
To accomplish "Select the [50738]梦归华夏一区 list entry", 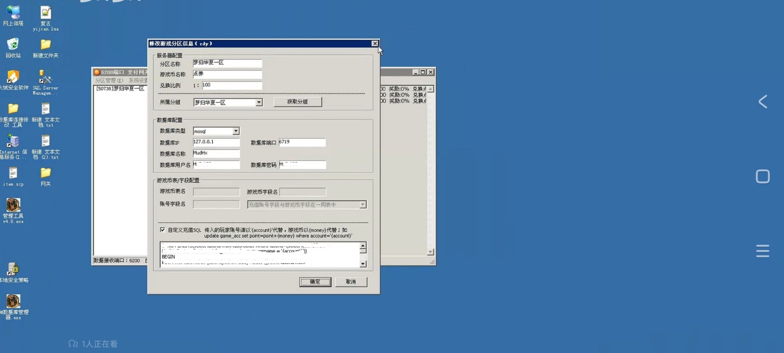I will [120, 89].
